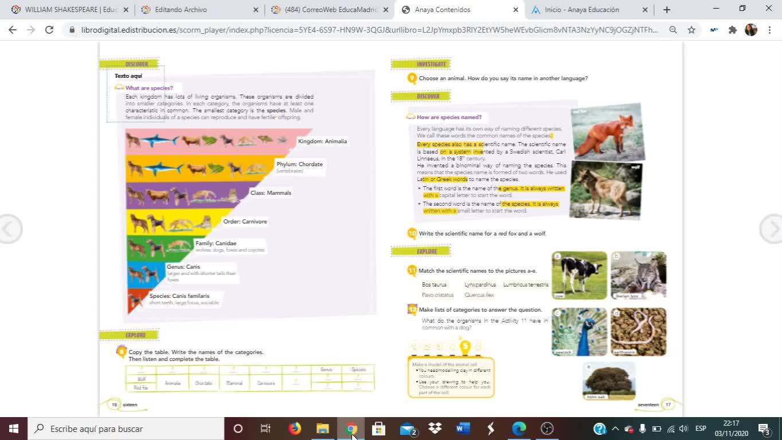
Task: Click the microphone tray icon
Action: click(x=643, y=429)
